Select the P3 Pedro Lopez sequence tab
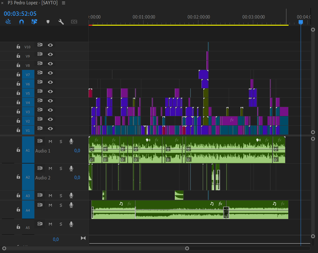The width and height of the screenshot is (318, 253). pos(33,3)
